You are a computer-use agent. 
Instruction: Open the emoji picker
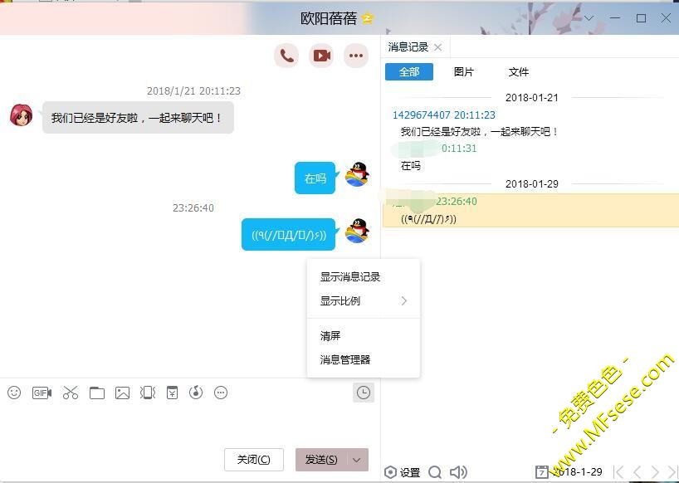click(x=14, y=393)
